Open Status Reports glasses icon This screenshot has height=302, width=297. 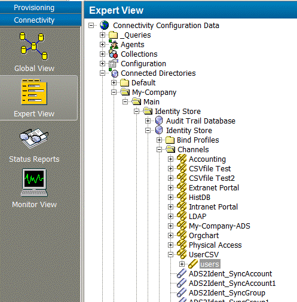(34, 138)
